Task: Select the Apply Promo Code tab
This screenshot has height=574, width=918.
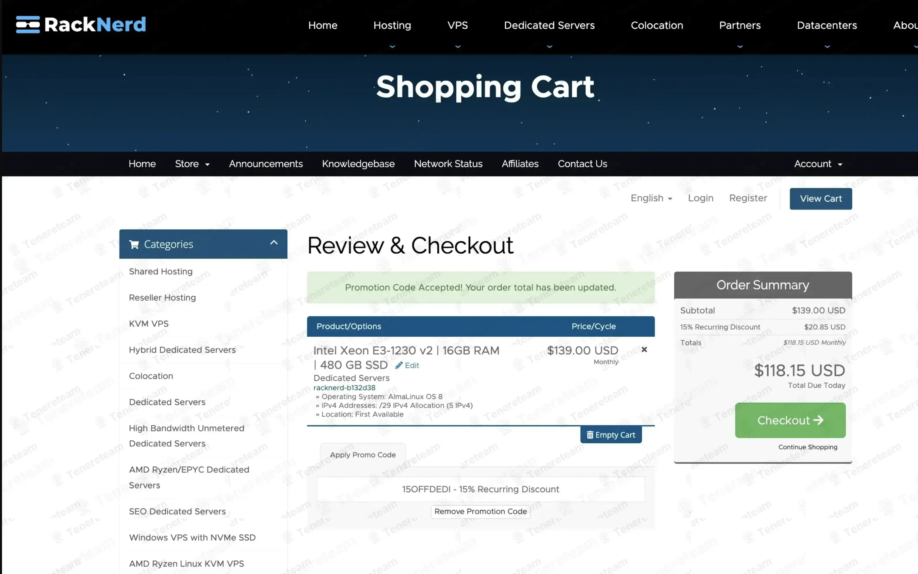Action: click(363, 455)
